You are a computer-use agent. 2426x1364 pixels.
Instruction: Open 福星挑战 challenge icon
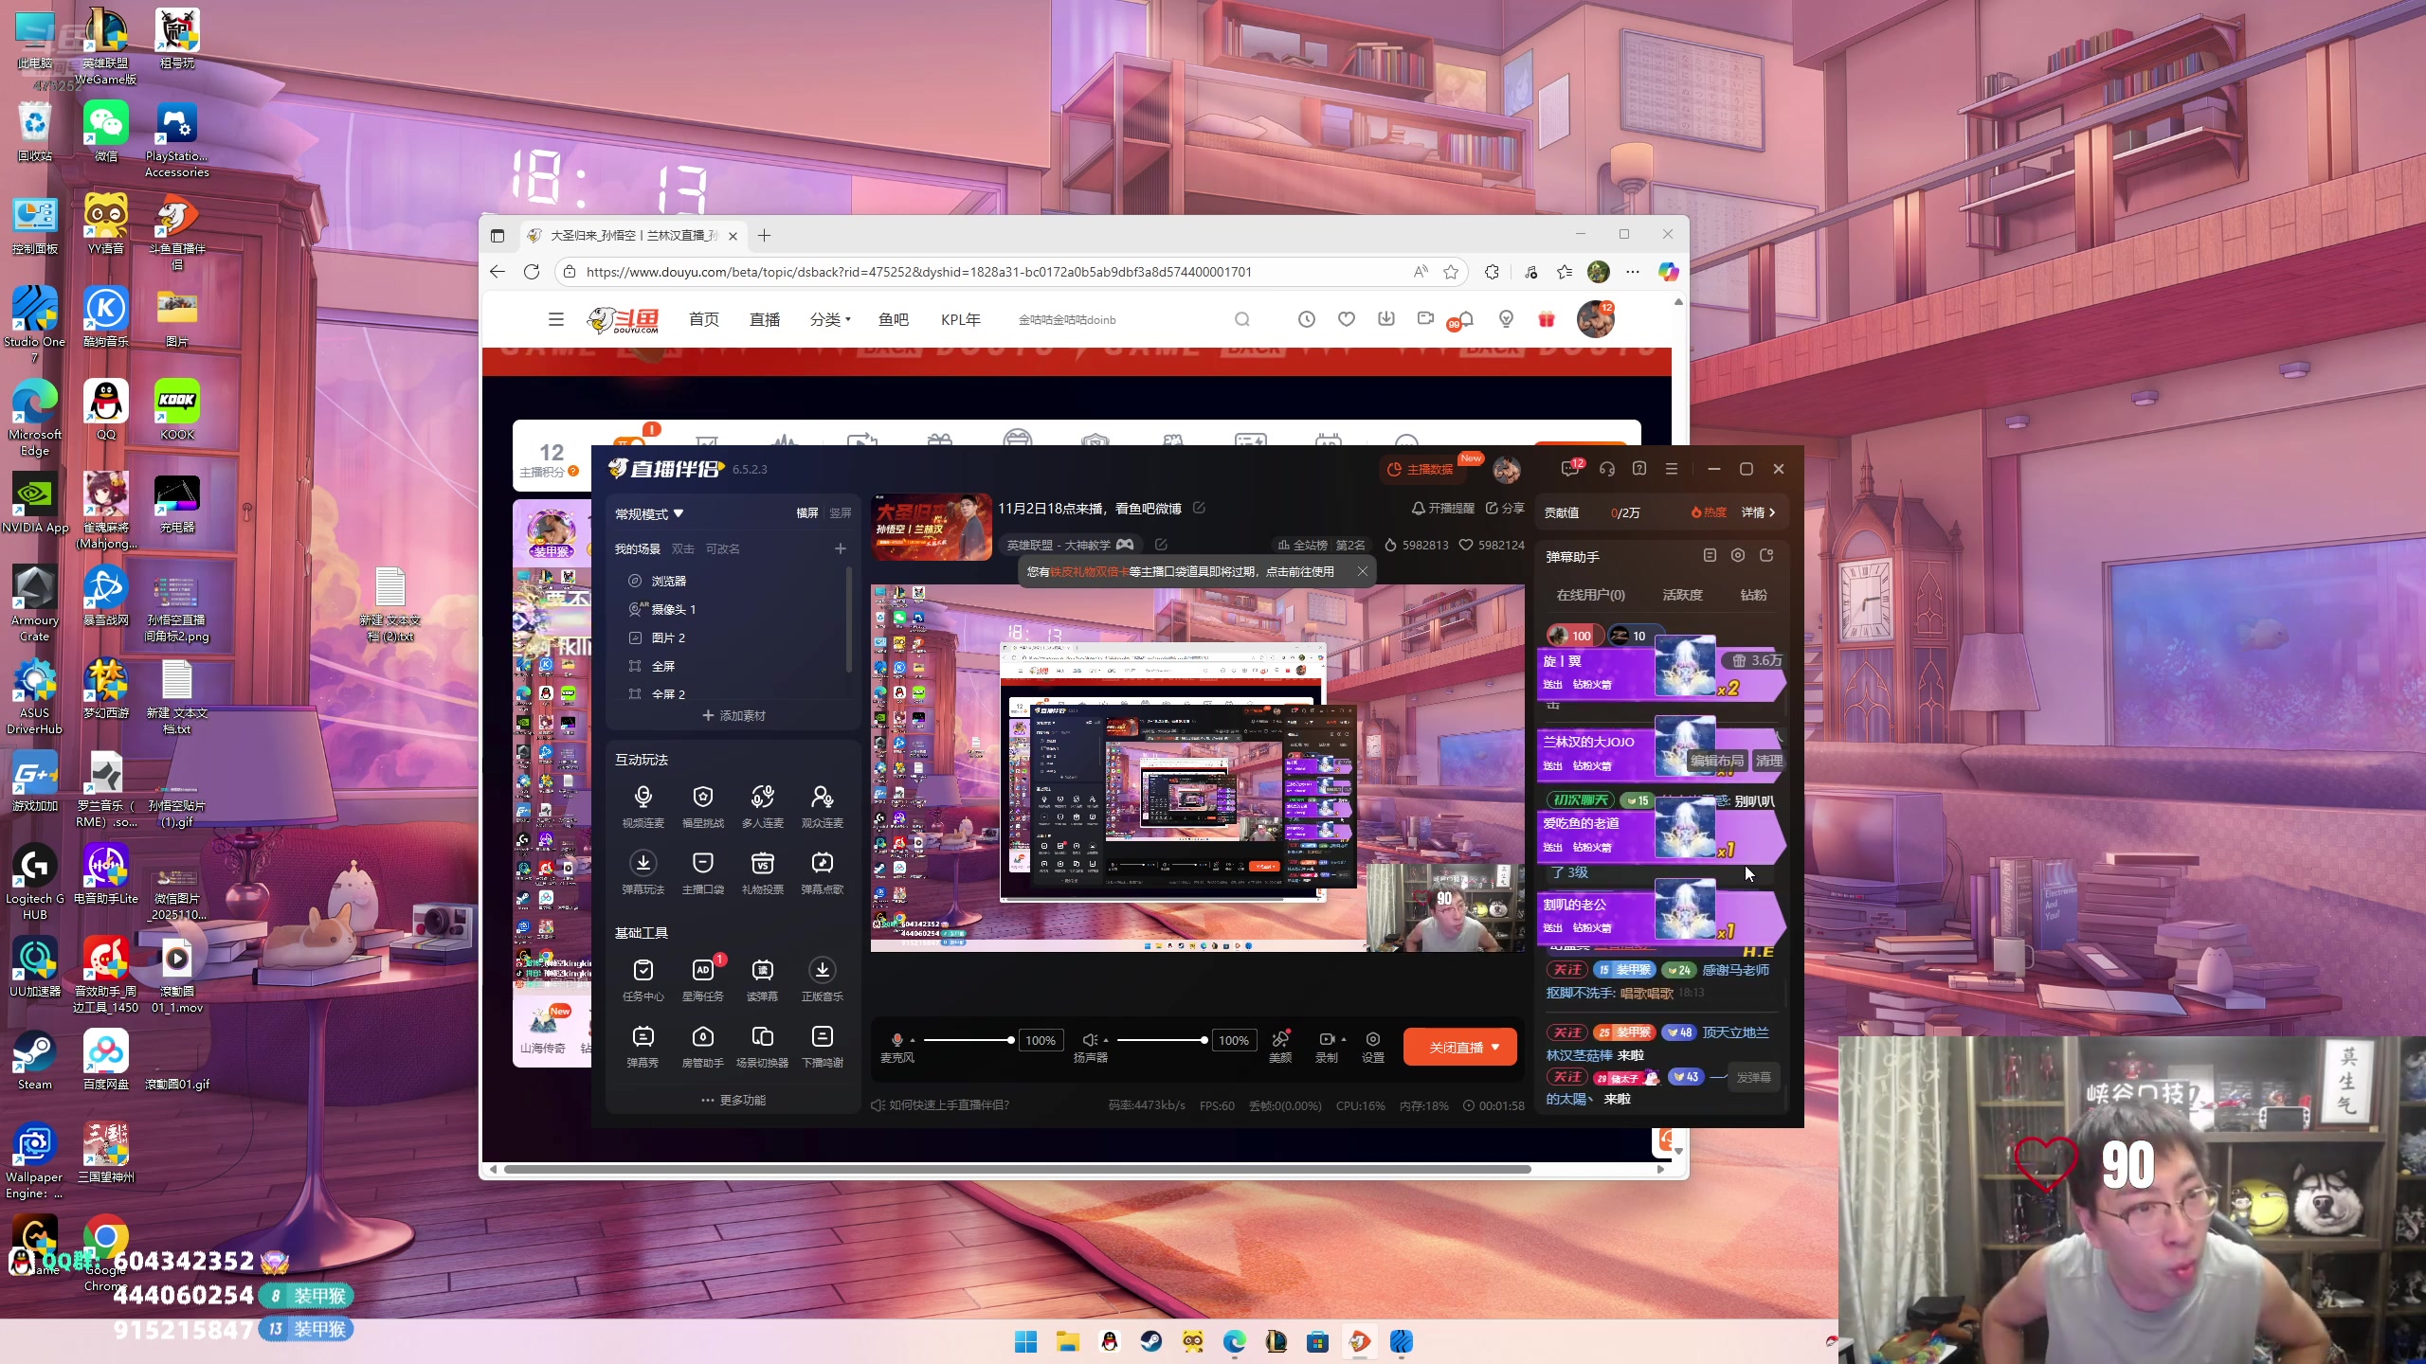[702, 798]
